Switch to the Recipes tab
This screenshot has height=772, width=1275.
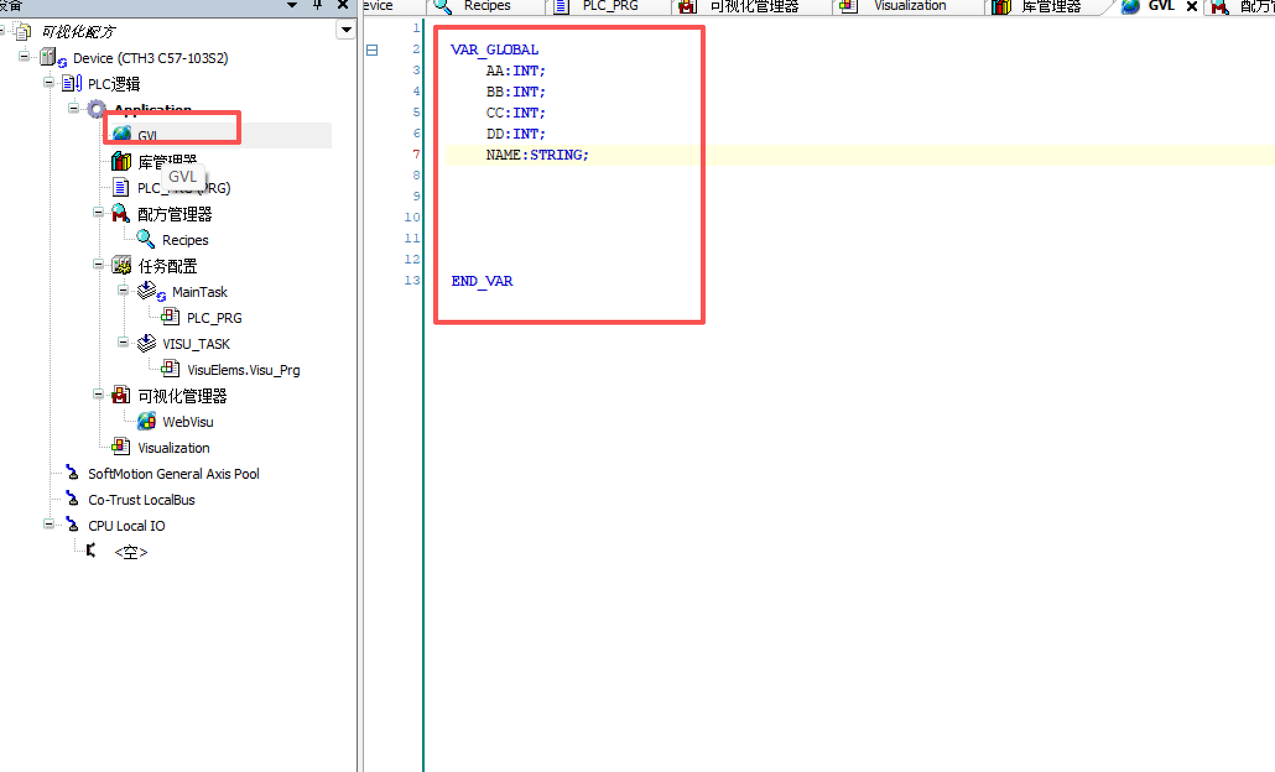[486, 6]
